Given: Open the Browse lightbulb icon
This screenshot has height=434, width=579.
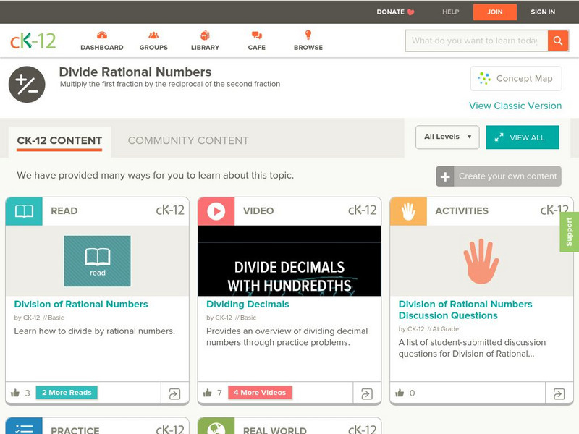Looking at the screenshot, I should point(308,35).
